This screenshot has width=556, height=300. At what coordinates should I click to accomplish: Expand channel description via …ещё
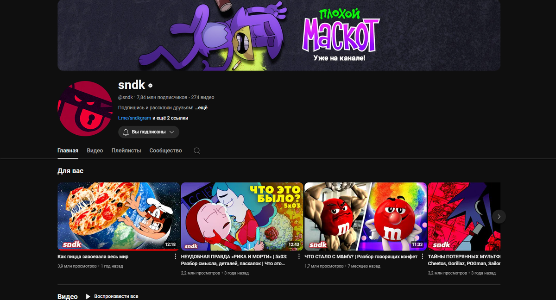pyautogui.click(x=201, y=107)
